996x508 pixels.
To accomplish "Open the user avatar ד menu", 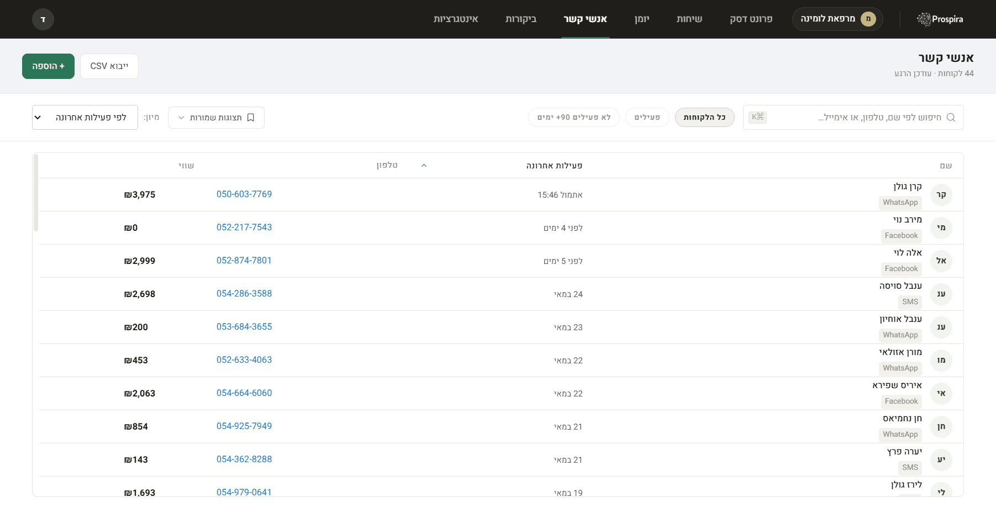I will pos(43,19).
